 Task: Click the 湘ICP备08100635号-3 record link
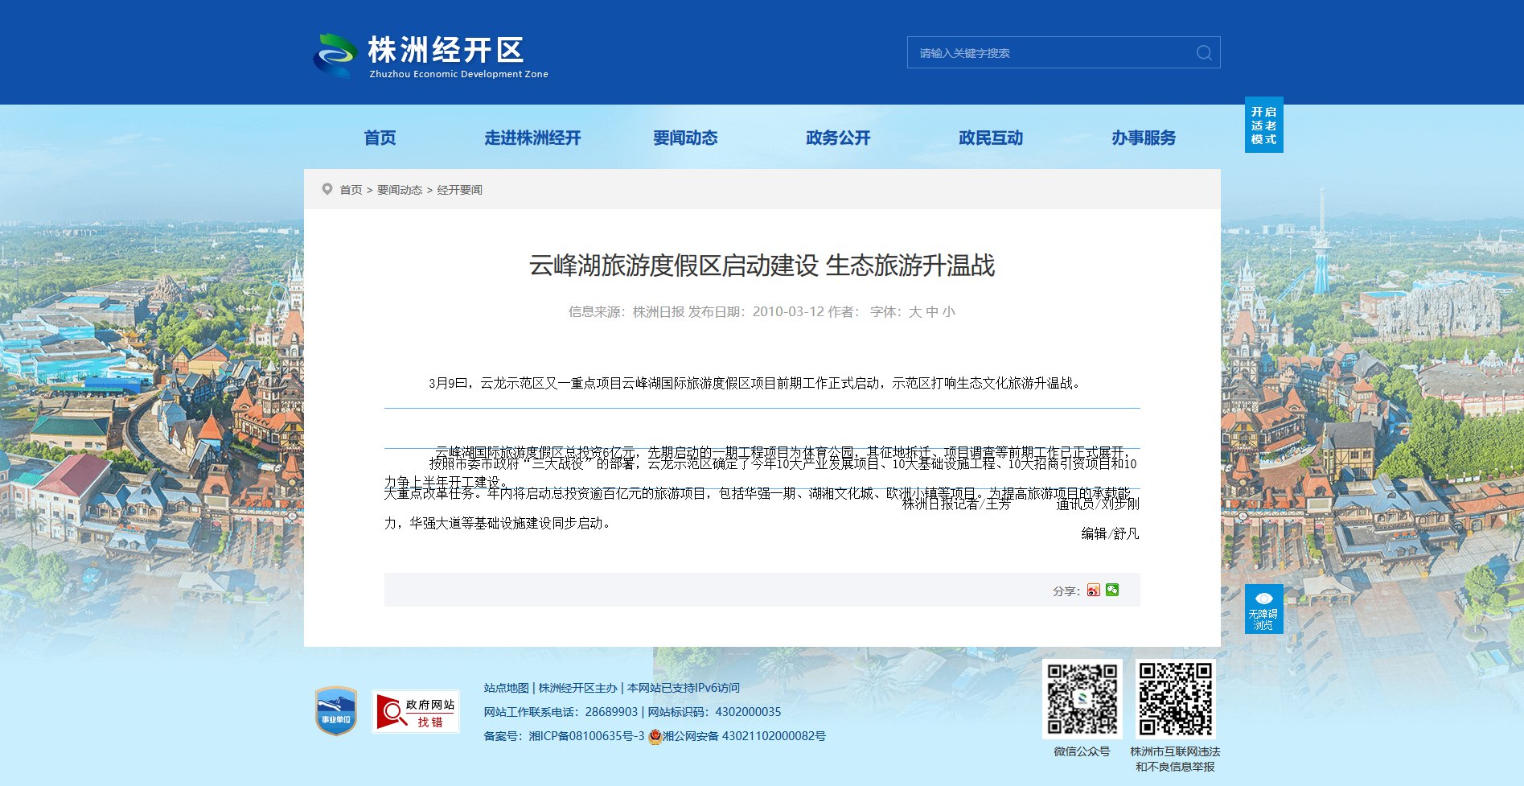[x=586, y=737]
